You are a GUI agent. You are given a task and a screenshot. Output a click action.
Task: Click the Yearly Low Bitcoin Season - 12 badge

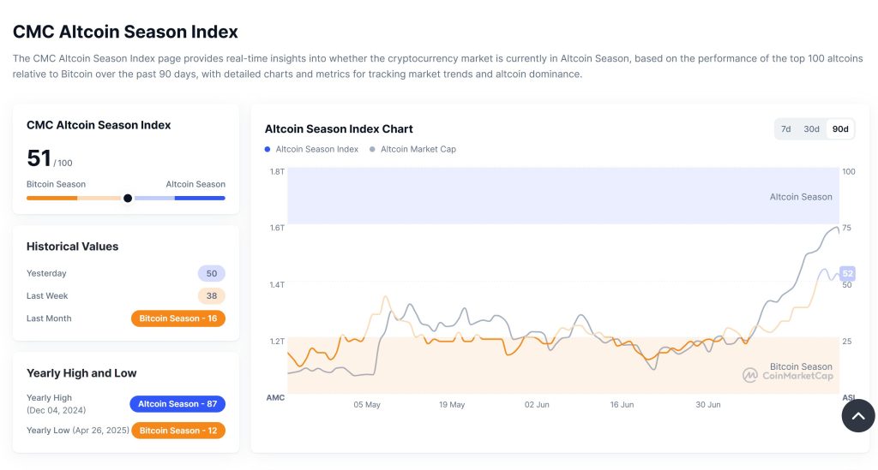pyautogui.click(x=177, y=431)
